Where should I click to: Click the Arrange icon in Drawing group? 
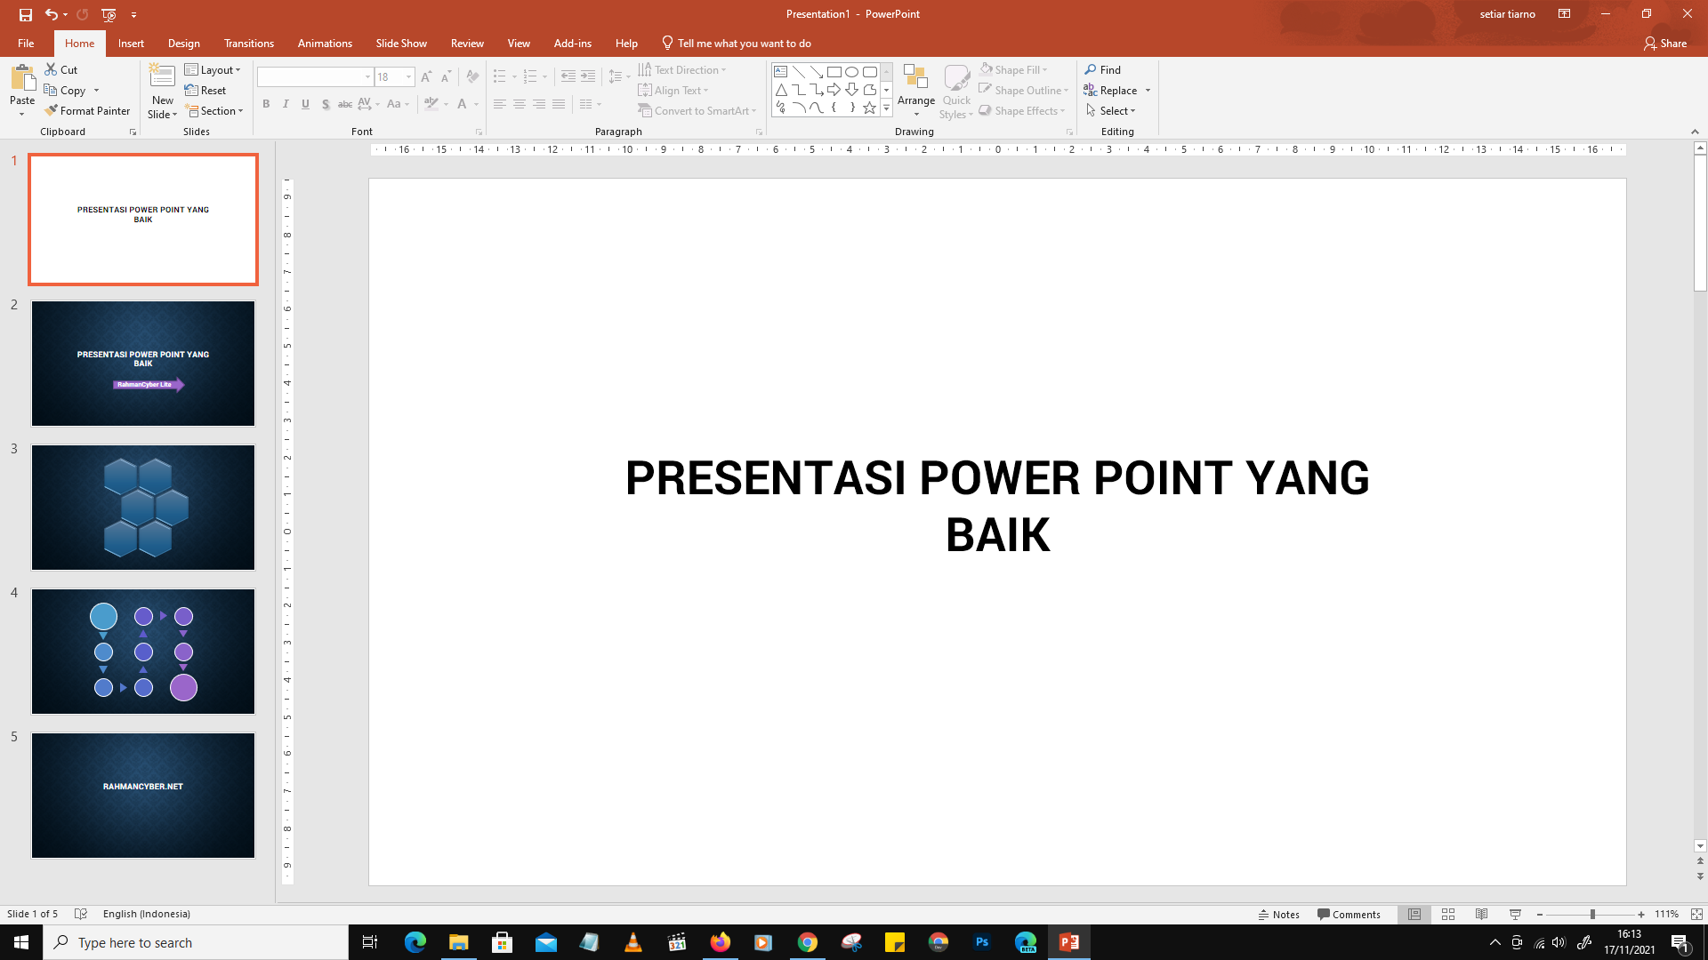coord(915,80)
